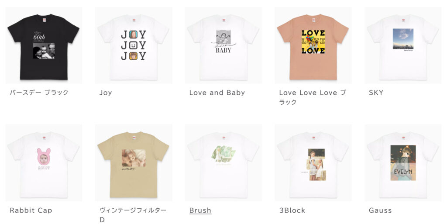Screen dimensions: 447x224
Task: Select the green Brush design T-shirt image
Action: 223,163
